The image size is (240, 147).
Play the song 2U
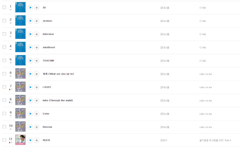click(30, 8)
